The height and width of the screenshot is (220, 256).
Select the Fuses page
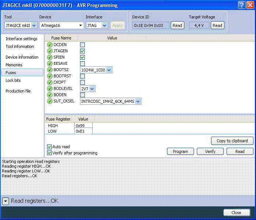click(x=22, y=73)
